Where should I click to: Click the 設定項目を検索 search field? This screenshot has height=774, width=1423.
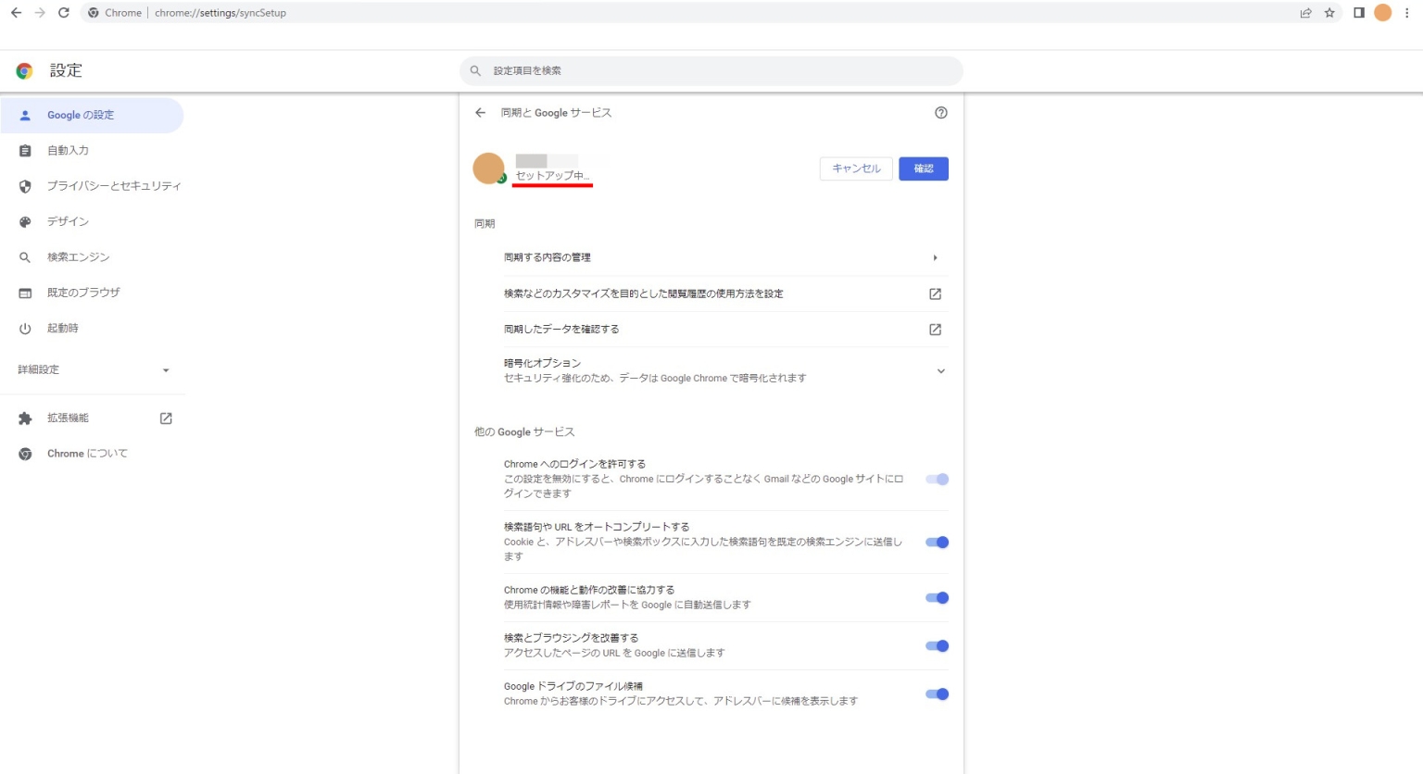(x=711, y=70)
